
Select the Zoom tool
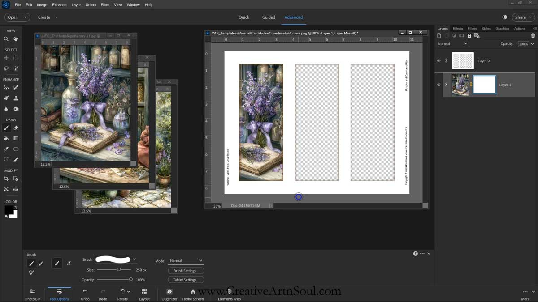(6, 39)
